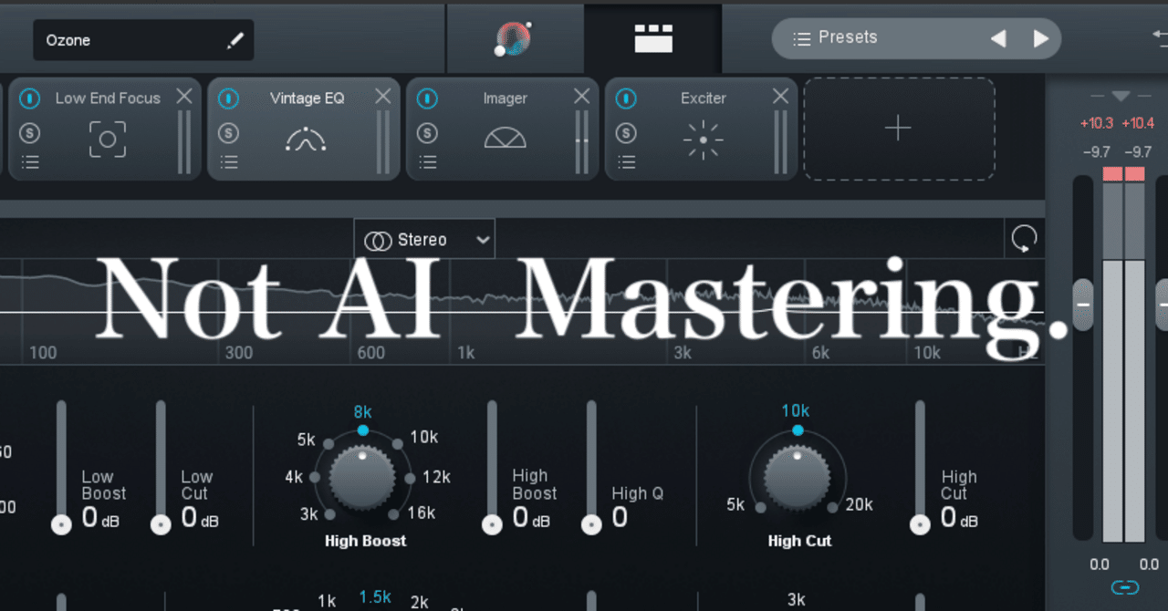
Task: Rename the Ozone preset using the pencil
Action: point(235,40)
